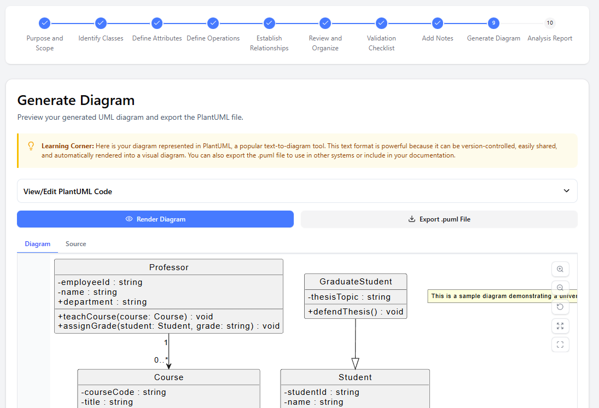Zoom in on the UML diagram

click(x=560, y=269)
